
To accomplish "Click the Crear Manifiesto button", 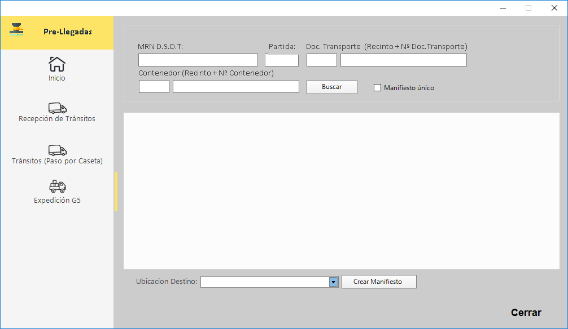I will (378, 282).
